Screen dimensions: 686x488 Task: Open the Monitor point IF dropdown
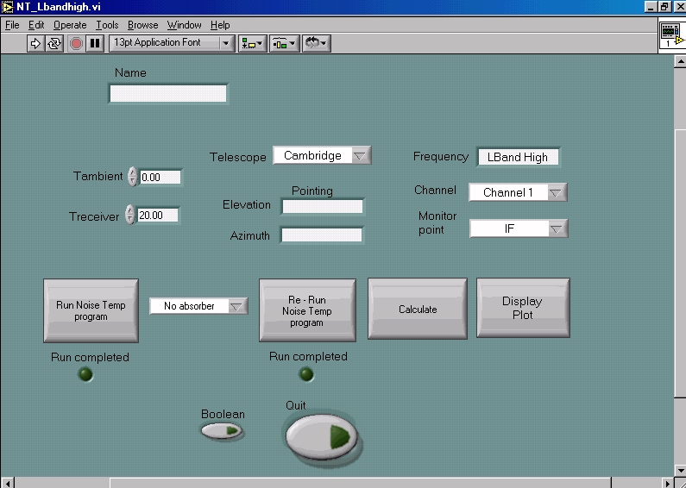(519, 228)
